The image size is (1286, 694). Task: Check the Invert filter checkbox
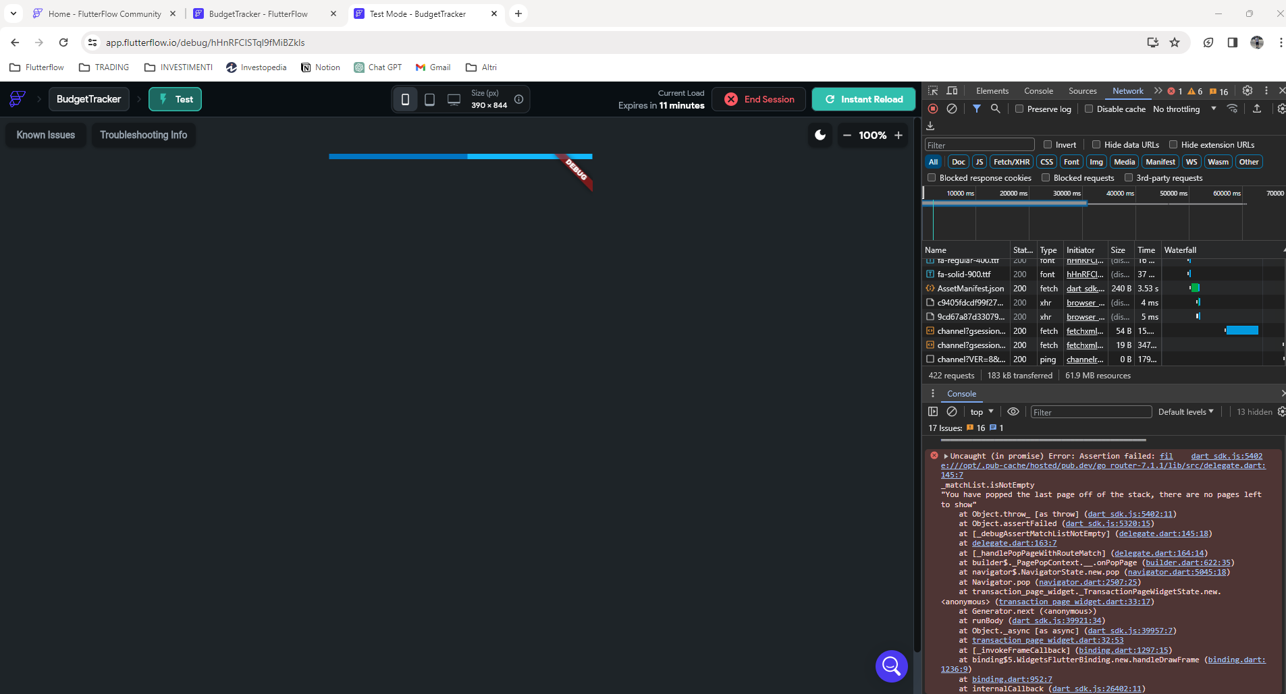1048,144
